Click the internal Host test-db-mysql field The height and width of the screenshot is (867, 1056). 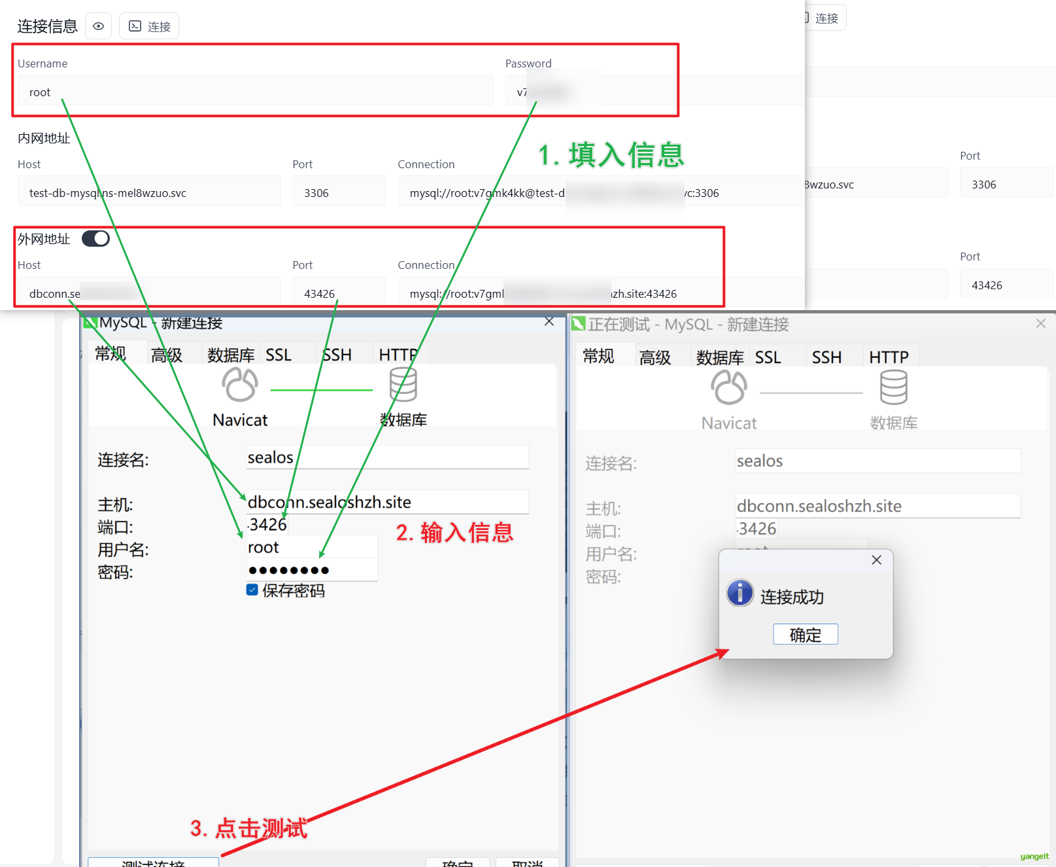[x=149, y=192]
